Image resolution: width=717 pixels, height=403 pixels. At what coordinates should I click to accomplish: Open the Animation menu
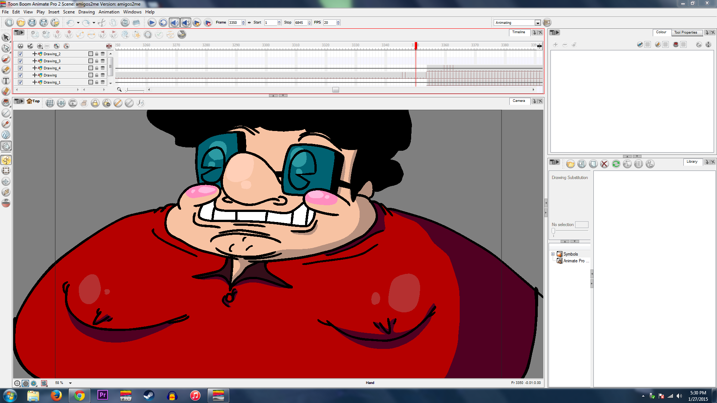coord(109,12)
